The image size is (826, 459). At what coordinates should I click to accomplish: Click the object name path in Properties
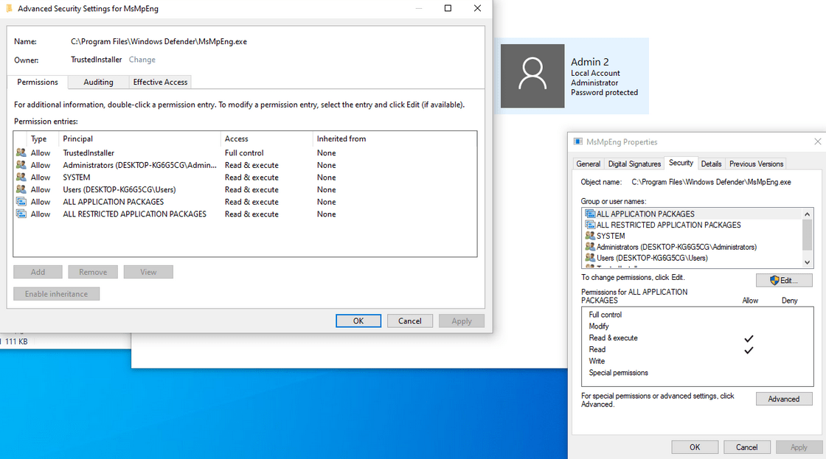pos(711,182)
